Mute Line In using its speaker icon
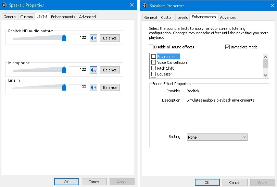Image resolution: width=277 pixels, height=187 pixels. click(x=93, y=87)
